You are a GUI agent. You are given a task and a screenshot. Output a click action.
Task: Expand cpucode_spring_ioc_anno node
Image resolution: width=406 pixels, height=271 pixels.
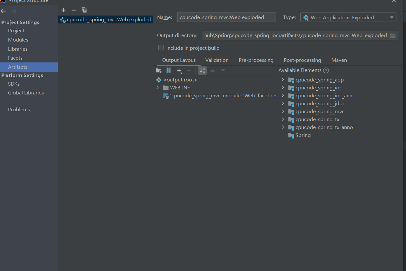tap(283, 95)
